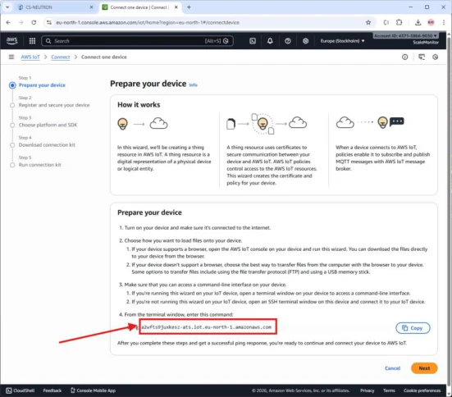The image size is (452, 397).
Task: Open the Info link beside Prepare your device
Action: click(x=193, y=84)
